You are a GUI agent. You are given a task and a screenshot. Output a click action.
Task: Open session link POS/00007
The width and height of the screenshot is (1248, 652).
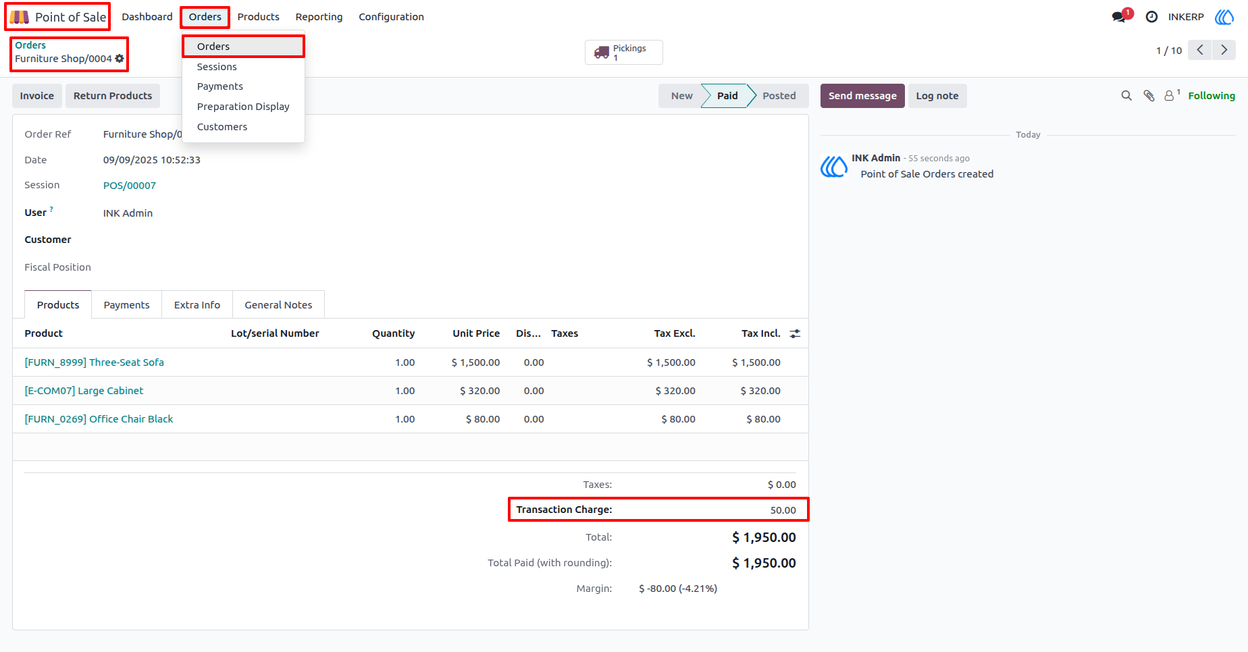pyautogui.click(x=130, y=186)
